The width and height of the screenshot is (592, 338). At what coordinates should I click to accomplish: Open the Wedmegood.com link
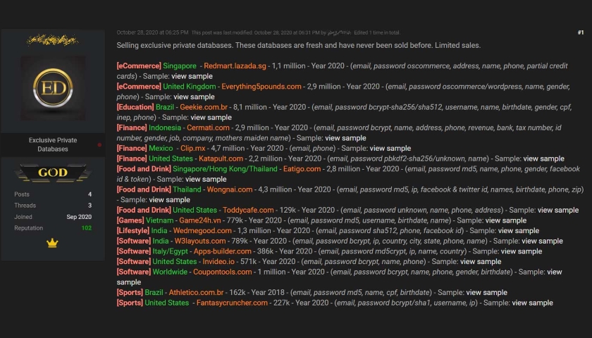[202, 231]
